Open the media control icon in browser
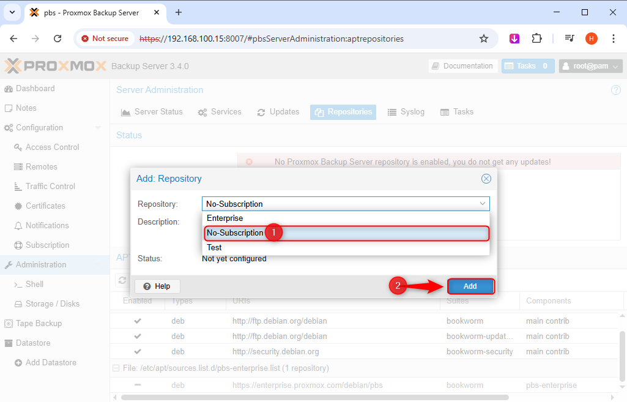This screenshot has height=402, width=627. click(x=569, y=39)
